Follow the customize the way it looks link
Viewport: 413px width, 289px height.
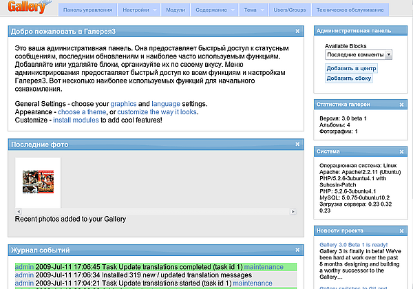[157, 112]
